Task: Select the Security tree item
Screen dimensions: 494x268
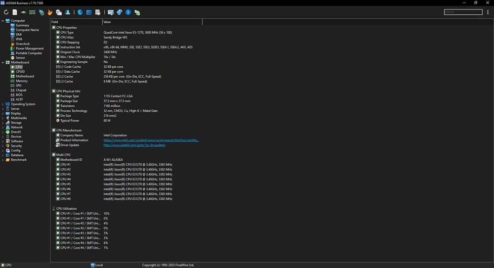Action: [16, 146]
